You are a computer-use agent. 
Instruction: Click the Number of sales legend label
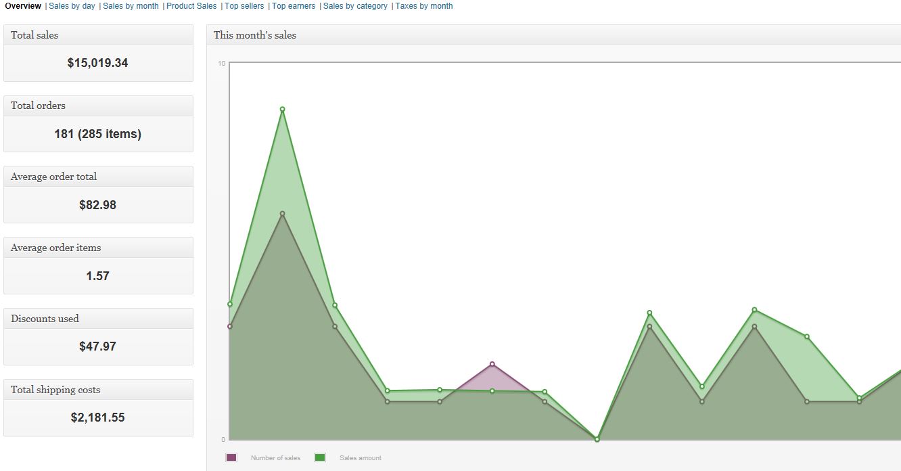tap(275, 458)
